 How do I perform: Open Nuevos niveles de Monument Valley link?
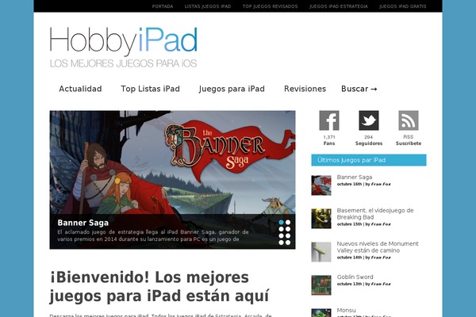(x=378, y=247)
